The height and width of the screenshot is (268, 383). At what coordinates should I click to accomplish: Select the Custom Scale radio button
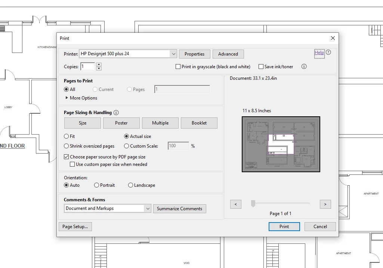pos(126,146)
